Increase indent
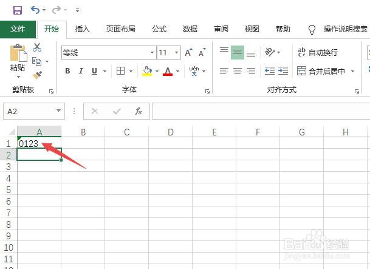The width and height of the screenshot is (370, 269). 283,70
